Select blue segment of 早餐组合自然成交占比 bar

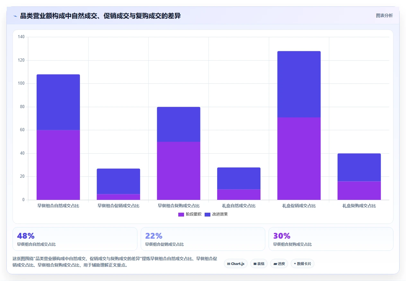58,102
